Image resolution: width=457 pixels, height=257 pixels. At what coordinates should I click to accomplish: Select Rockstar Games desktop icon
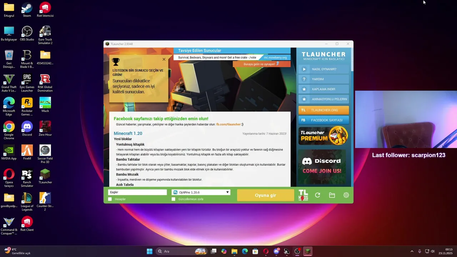click(x=27, y=107)
